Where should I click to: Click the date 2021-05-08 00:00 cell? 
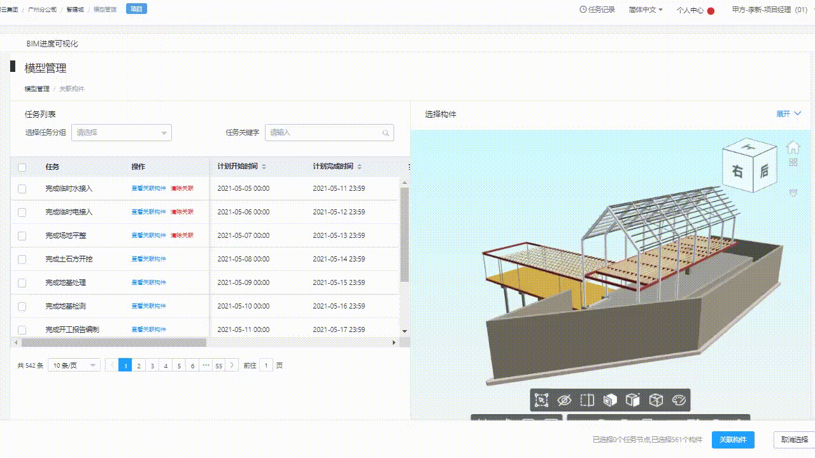point(243,260)
